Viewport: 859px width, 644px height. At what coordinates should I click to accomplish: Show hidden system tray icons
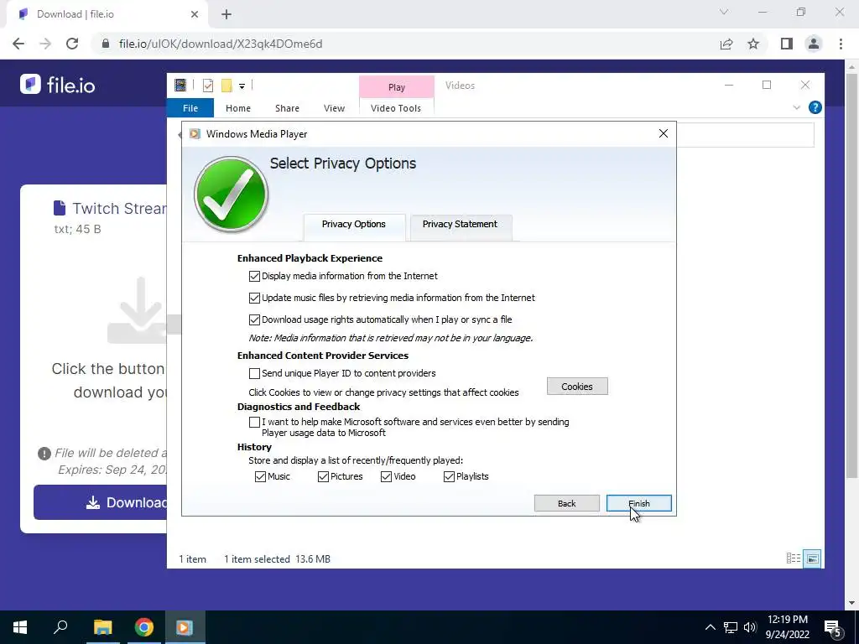tap(710, 627)
